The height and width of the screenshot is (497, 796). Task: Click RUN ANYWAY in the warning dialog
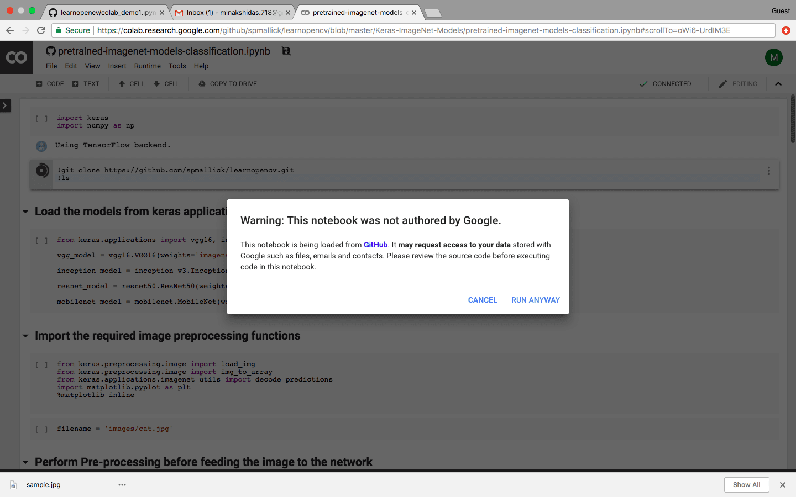[536, 300]
